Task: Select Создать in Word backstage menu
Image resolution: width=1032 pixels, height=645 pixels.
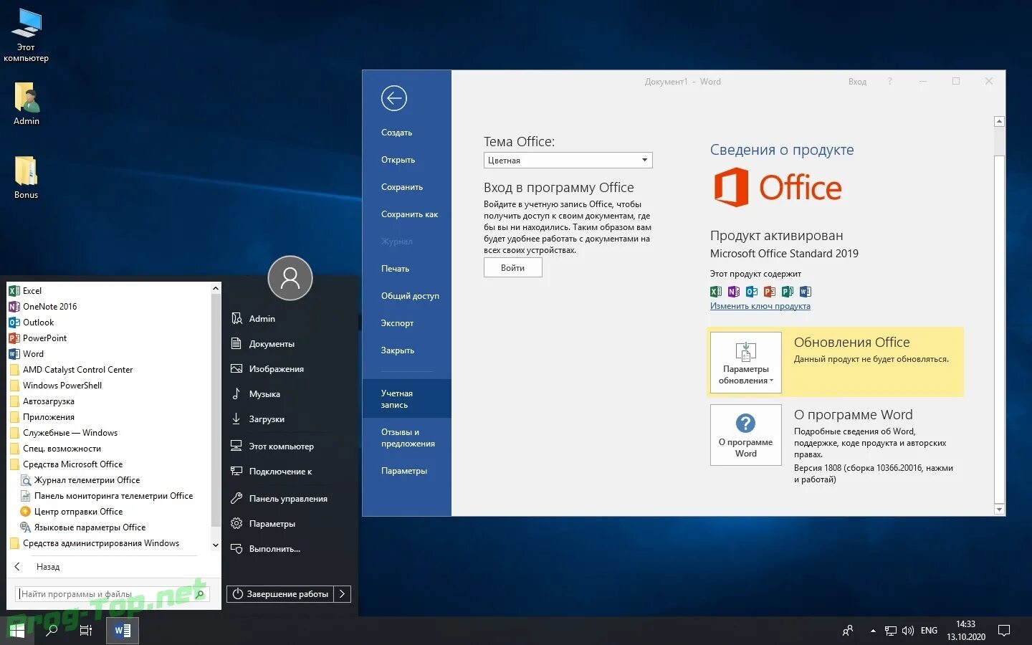Action: click(396, 133)
